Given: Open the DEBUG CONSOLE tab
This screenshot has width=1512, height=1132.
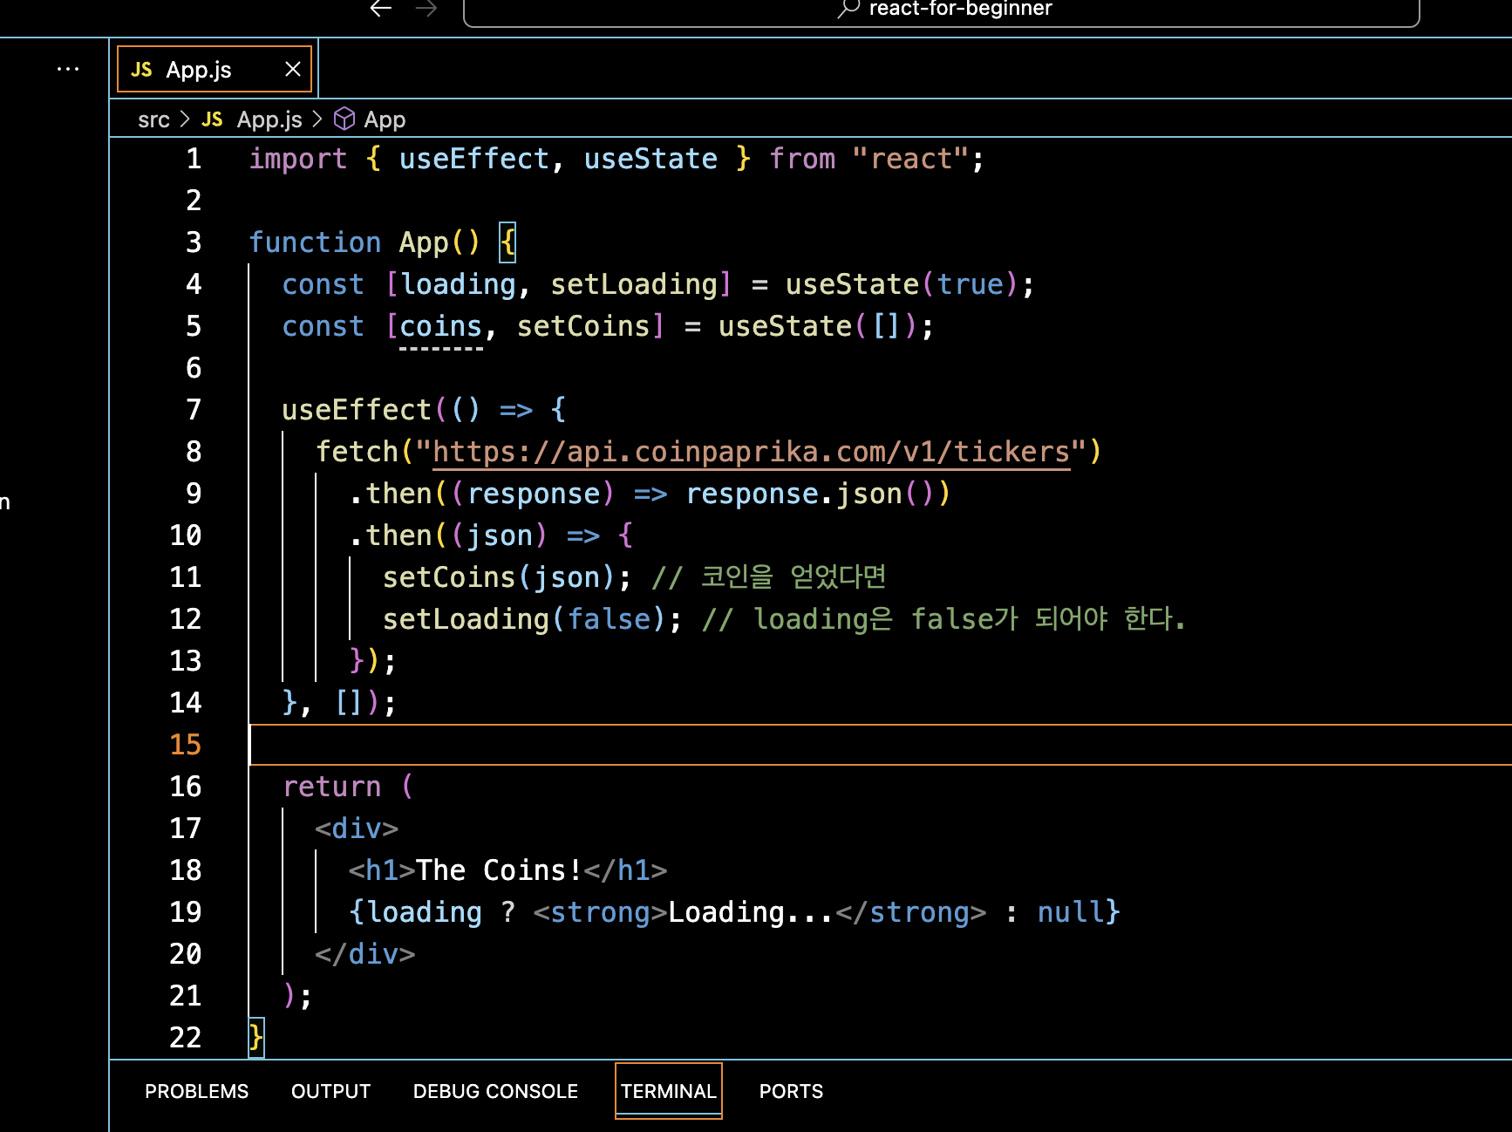Looking at the screenshot, I should pyautogui.click(x=495, y=1091).
